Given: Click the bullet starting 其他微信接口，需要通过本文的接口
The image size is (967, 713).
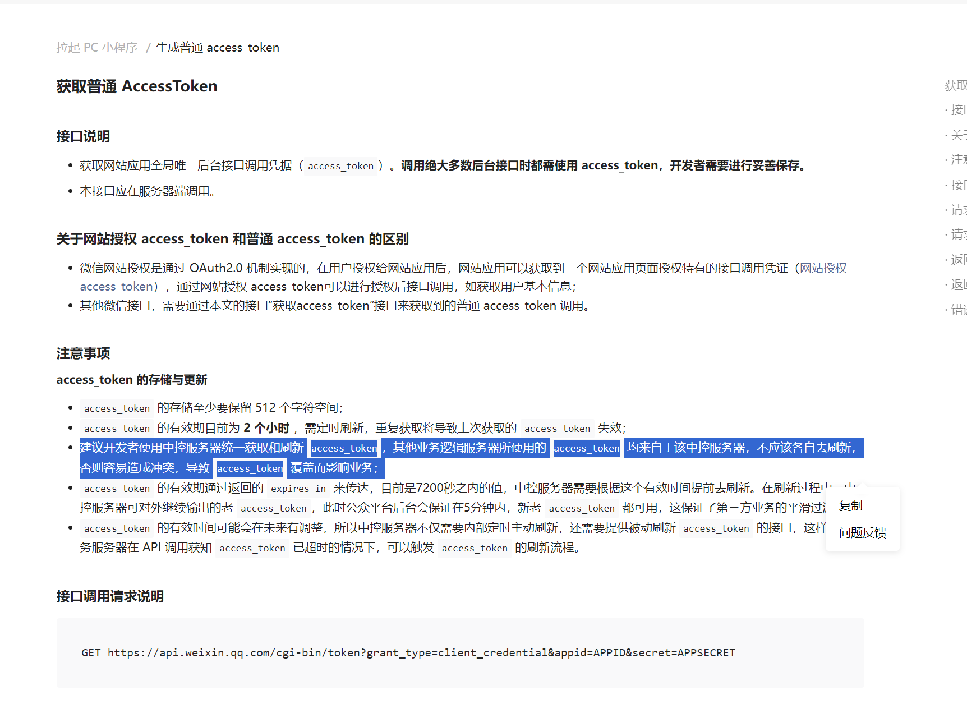Looking at the screenshot, I should pyautogui.click(x=335, y=306).
